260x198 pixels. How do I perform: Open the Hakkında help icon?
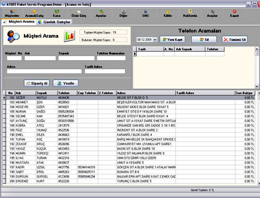click(x=190, y=14)
